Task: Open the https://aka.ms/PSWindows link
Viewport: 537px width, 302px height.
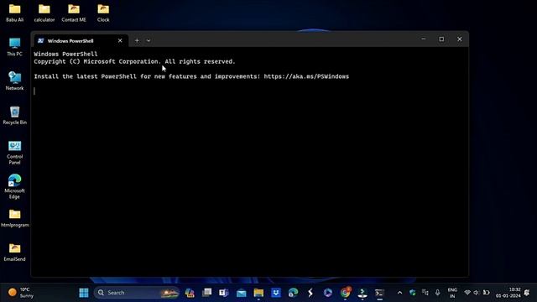Action: point(306,76)
